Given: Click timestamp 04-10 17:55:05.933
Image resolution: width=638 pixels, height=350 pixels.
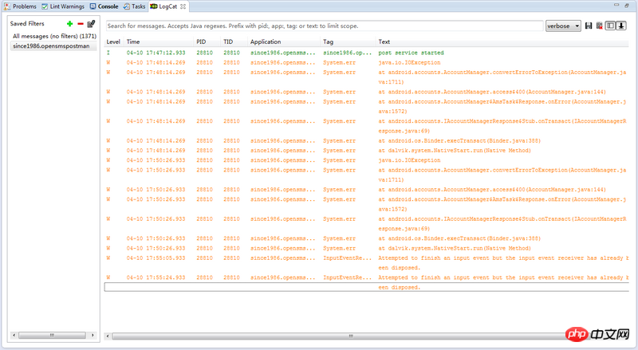Looking at the screenshot, I should click(x=156, y=258).
